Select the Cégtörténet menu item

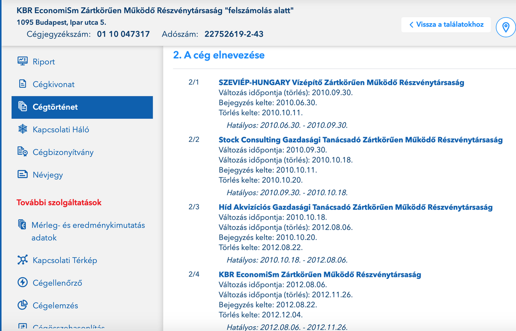click(82, 107)
